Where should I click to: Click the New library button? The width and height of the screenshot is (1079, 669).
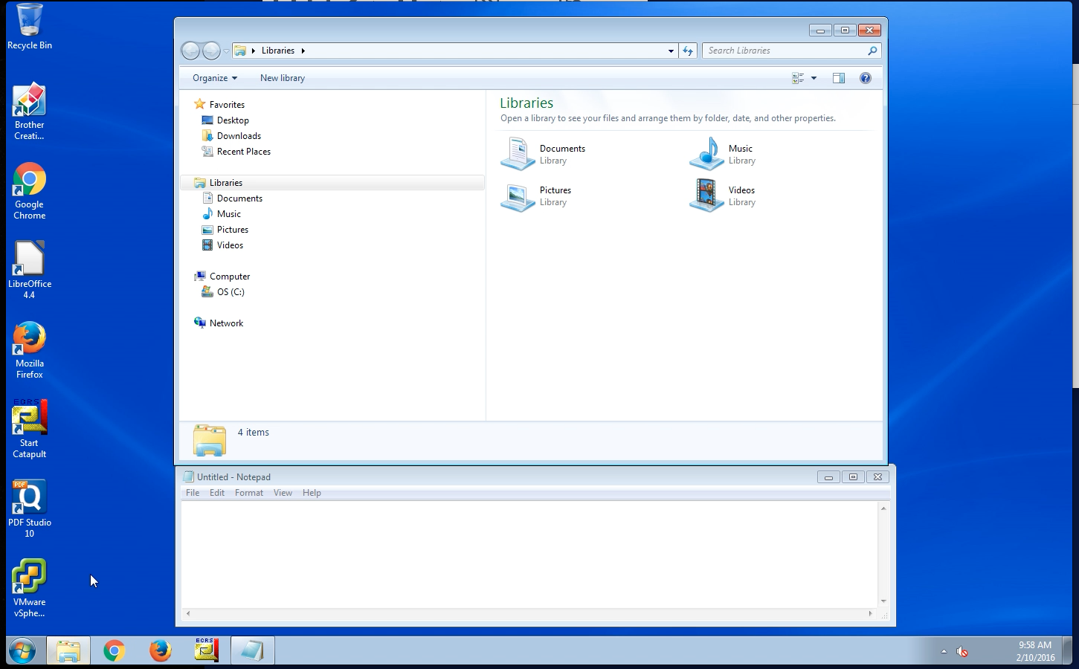[x=282, y=78]
